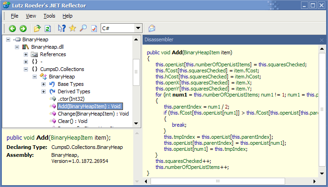Click BinaryHeapItem link in disassembler signature
Screen dimensions: 328x187
[x=202, y=52]
